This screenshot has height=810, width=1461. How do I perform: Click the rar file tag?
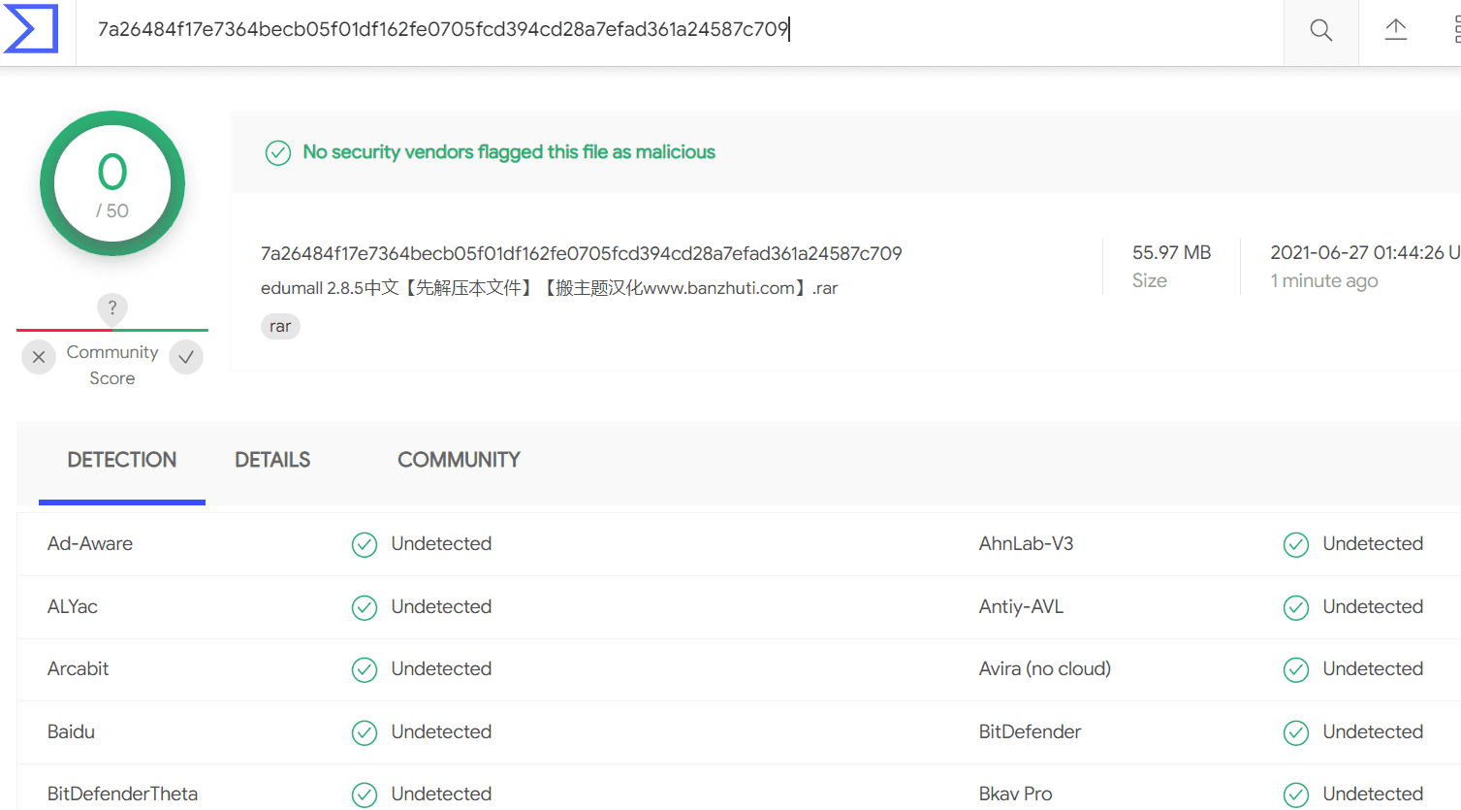coord(280,327)
